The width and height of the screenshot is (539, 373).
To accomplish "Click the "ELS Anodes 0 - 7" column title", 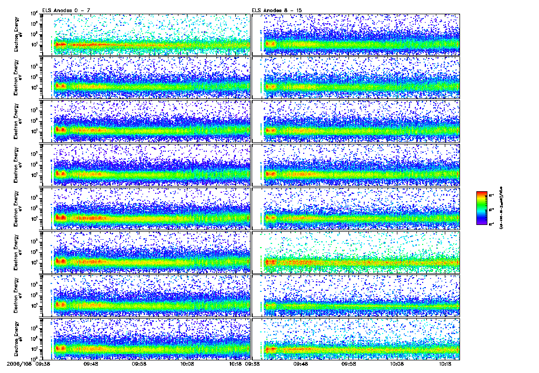I will coord(66,11).
